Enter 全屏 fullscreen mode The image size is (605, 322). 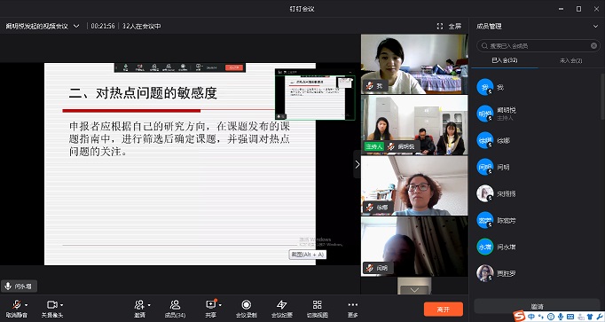point(449,26)
